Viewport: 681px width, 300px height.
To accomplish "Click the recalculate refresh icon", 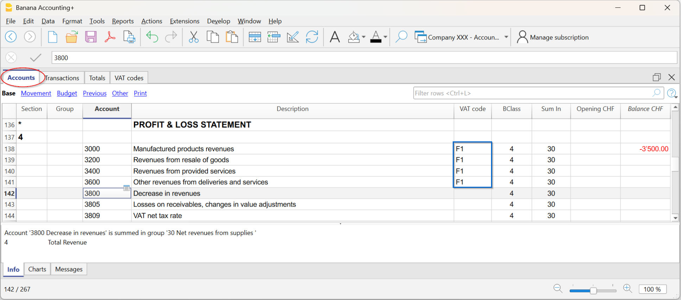I will coord(312,37).
